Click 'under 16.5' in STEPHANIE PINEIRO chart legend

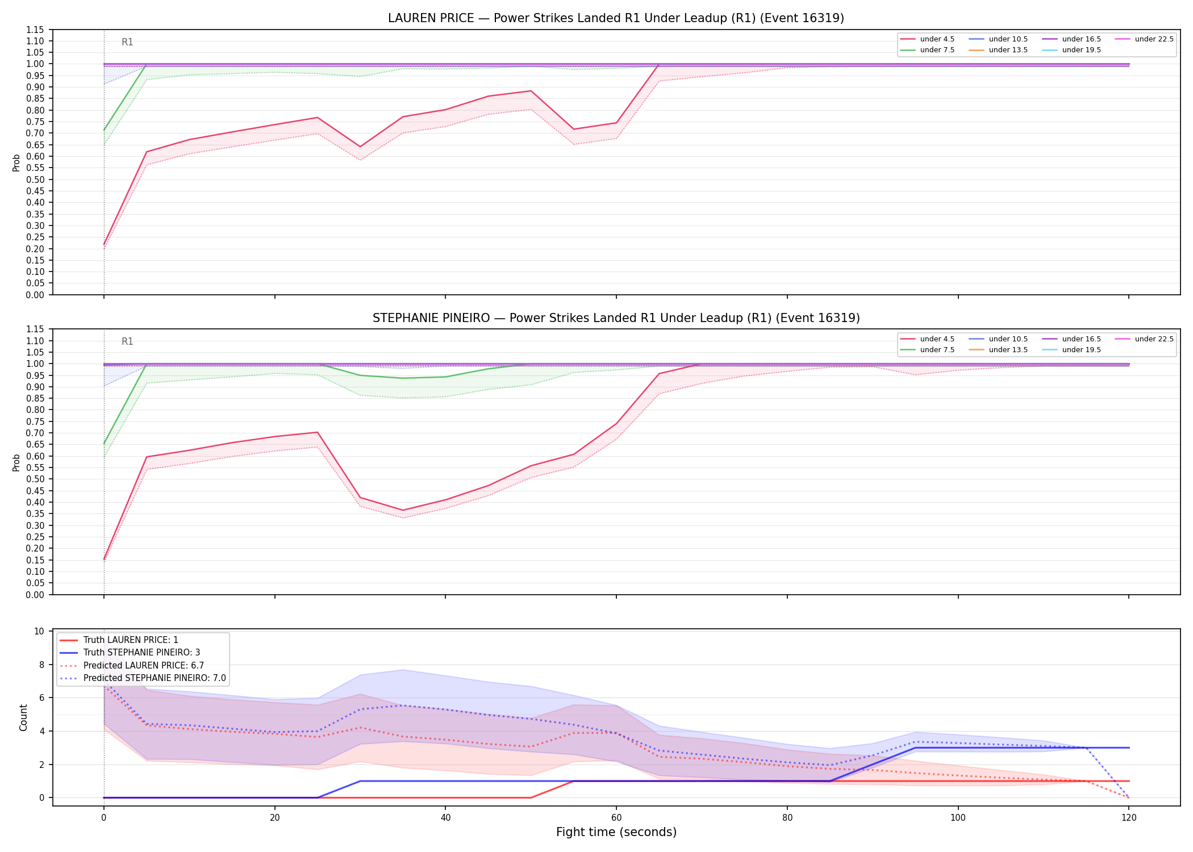1072,339
